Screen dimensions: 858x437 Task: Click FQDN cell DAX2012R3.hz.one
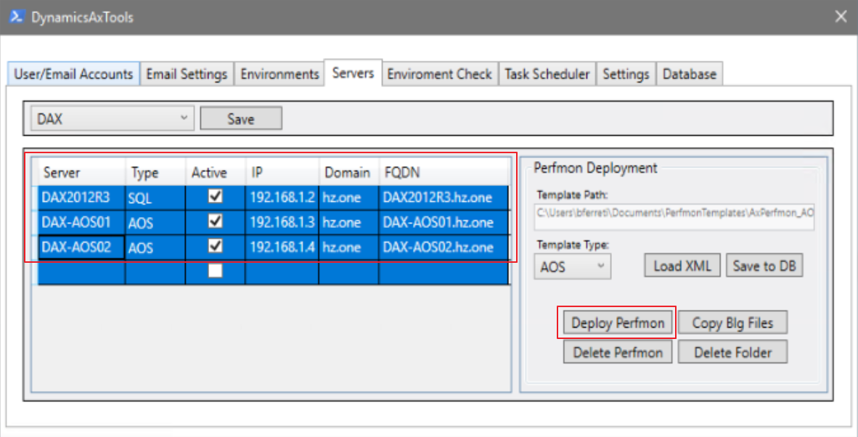[x=444, y=197]
